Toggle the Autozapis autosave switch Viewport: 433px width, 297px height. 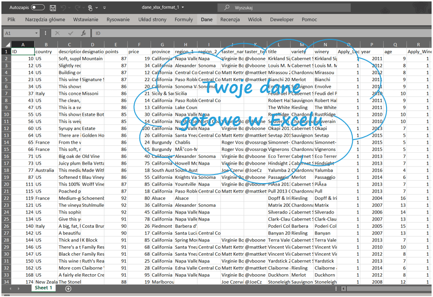(x=38, y=8)
